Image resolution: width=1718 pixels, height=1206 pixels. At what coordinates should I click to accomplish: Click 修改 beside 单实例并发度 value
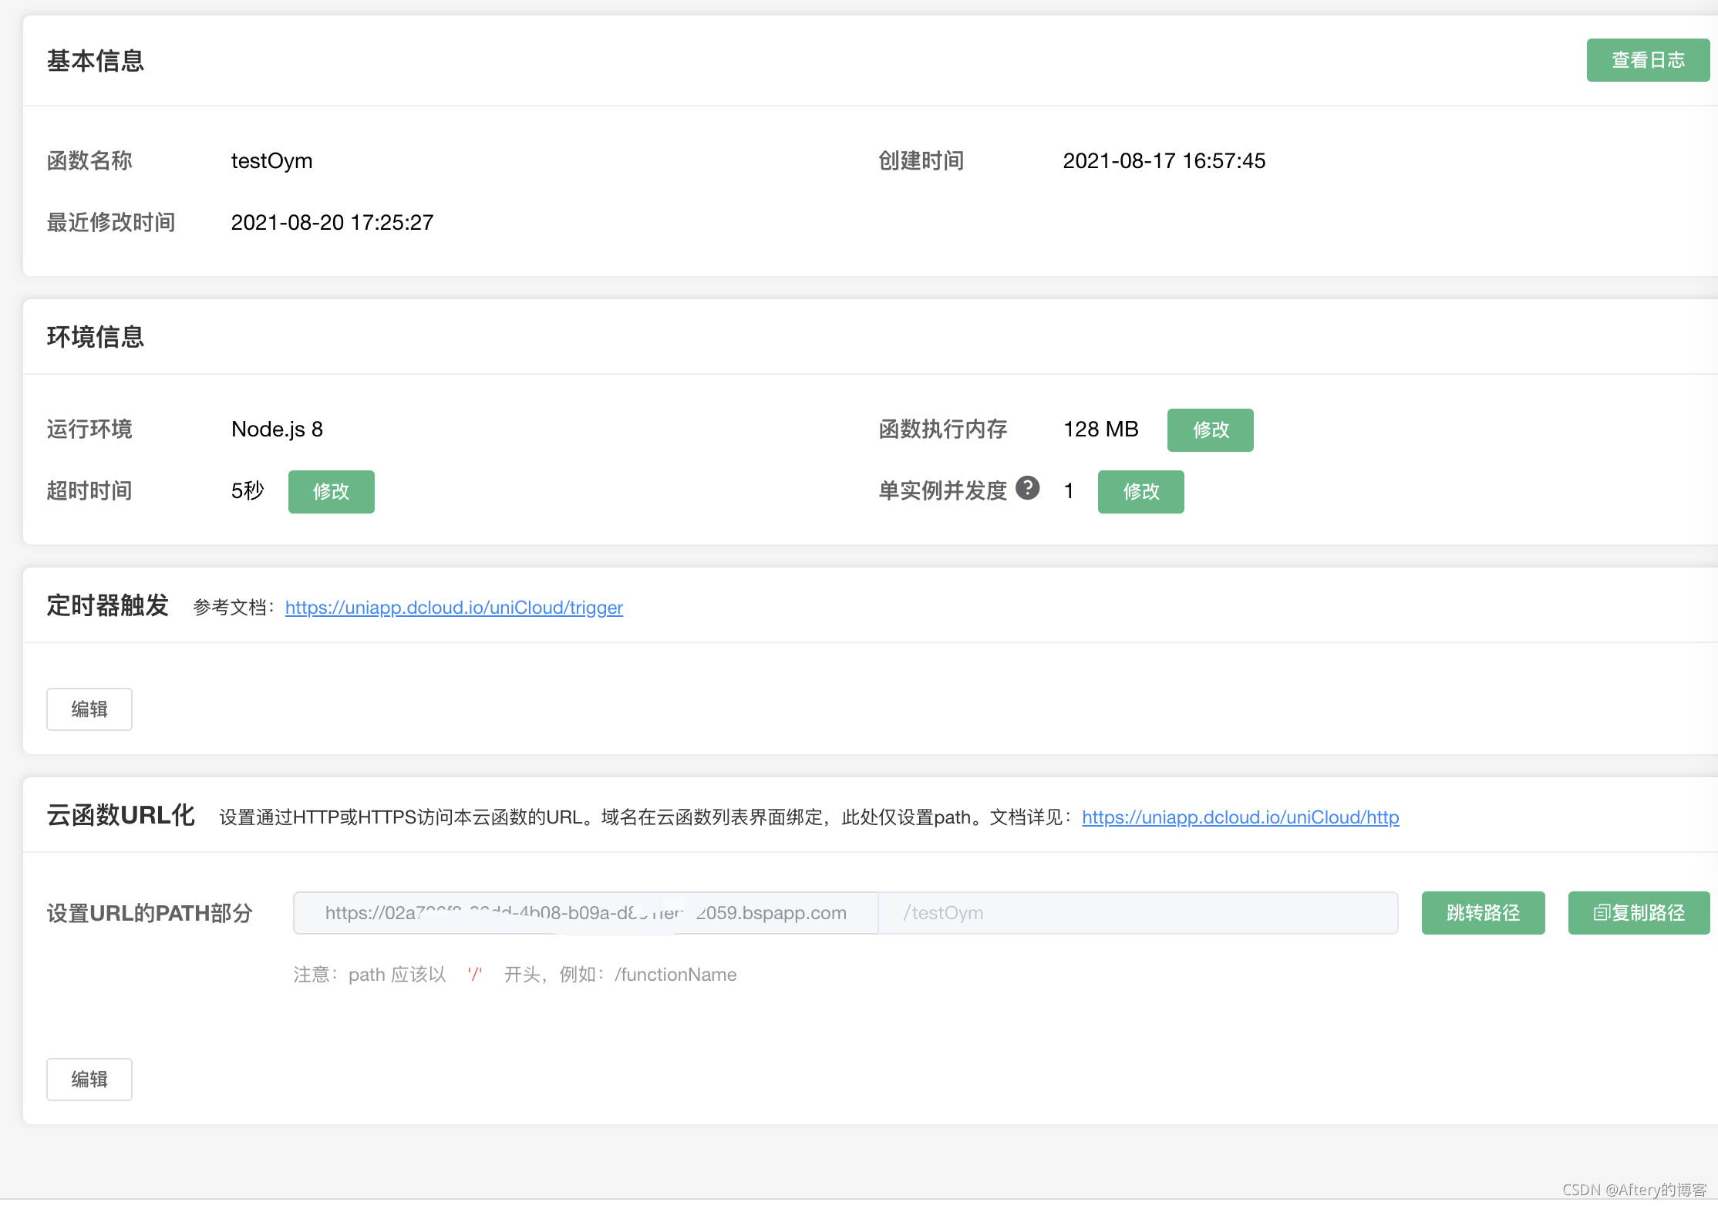point(1140,492)
